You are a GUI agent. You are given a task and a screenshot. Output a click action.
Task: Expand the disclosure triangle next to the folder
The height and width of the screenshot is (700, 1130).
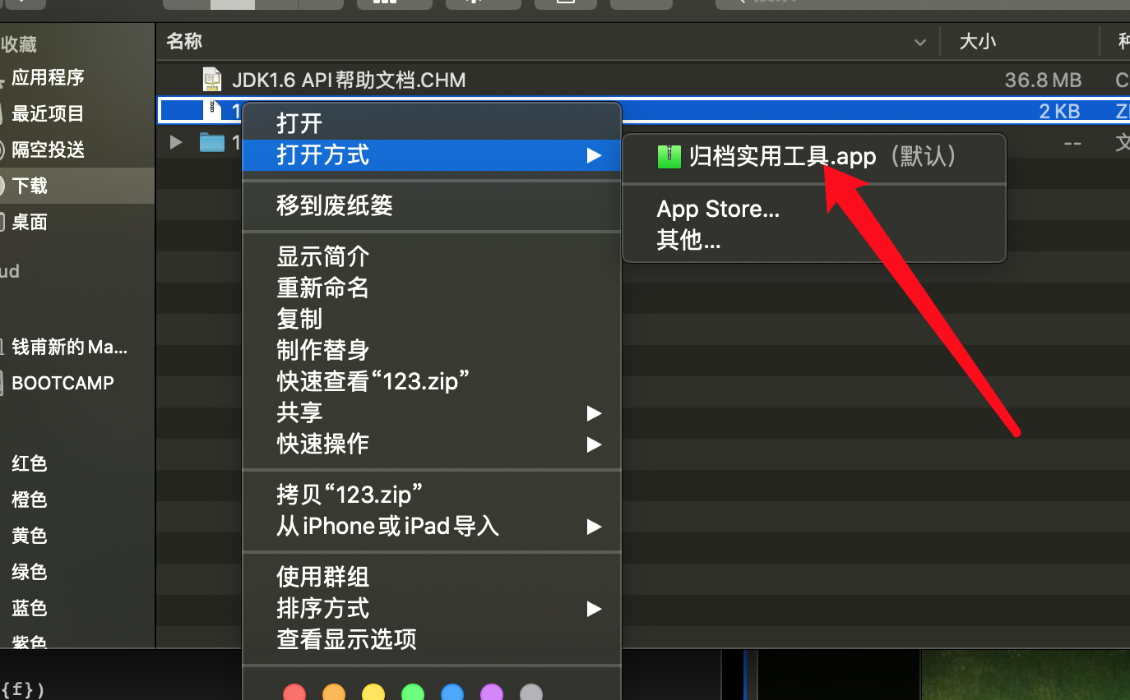pyautogui.click(x=175, y=141)
